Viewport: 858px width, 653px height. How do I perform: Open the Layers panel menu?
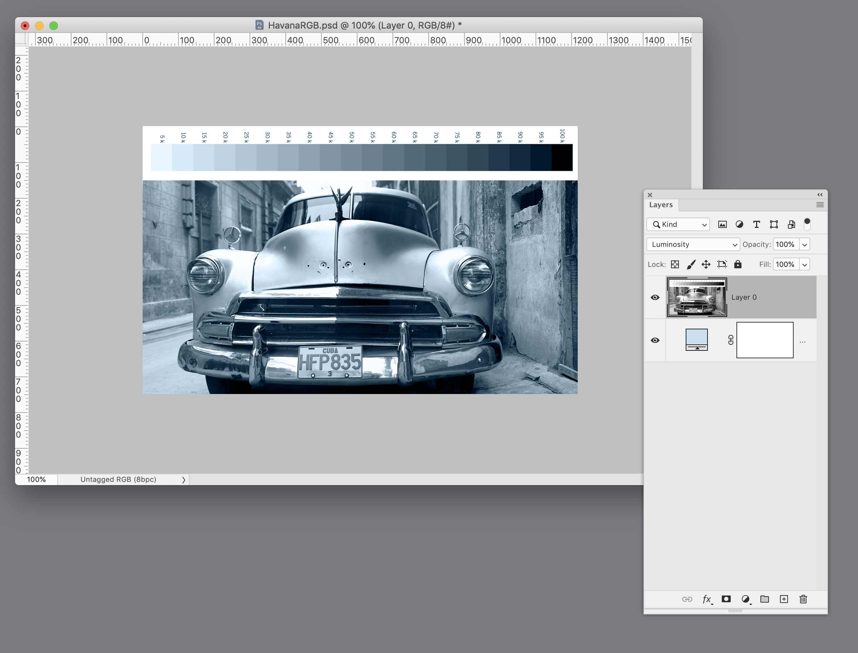pos(819,205)
